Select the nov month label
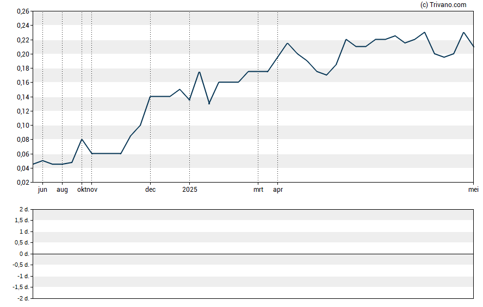The width and height of the screenshot is (483, 307). (92, 190)
